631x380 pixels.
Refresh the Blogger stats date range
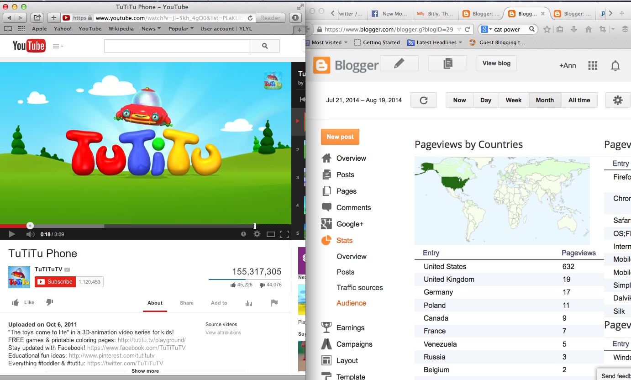pos(424,100)
